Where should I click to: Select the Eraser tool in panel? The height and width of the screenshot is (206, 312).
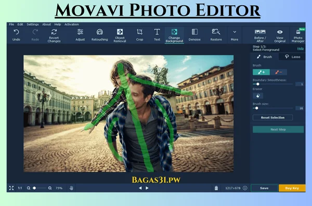pos(258,96)
